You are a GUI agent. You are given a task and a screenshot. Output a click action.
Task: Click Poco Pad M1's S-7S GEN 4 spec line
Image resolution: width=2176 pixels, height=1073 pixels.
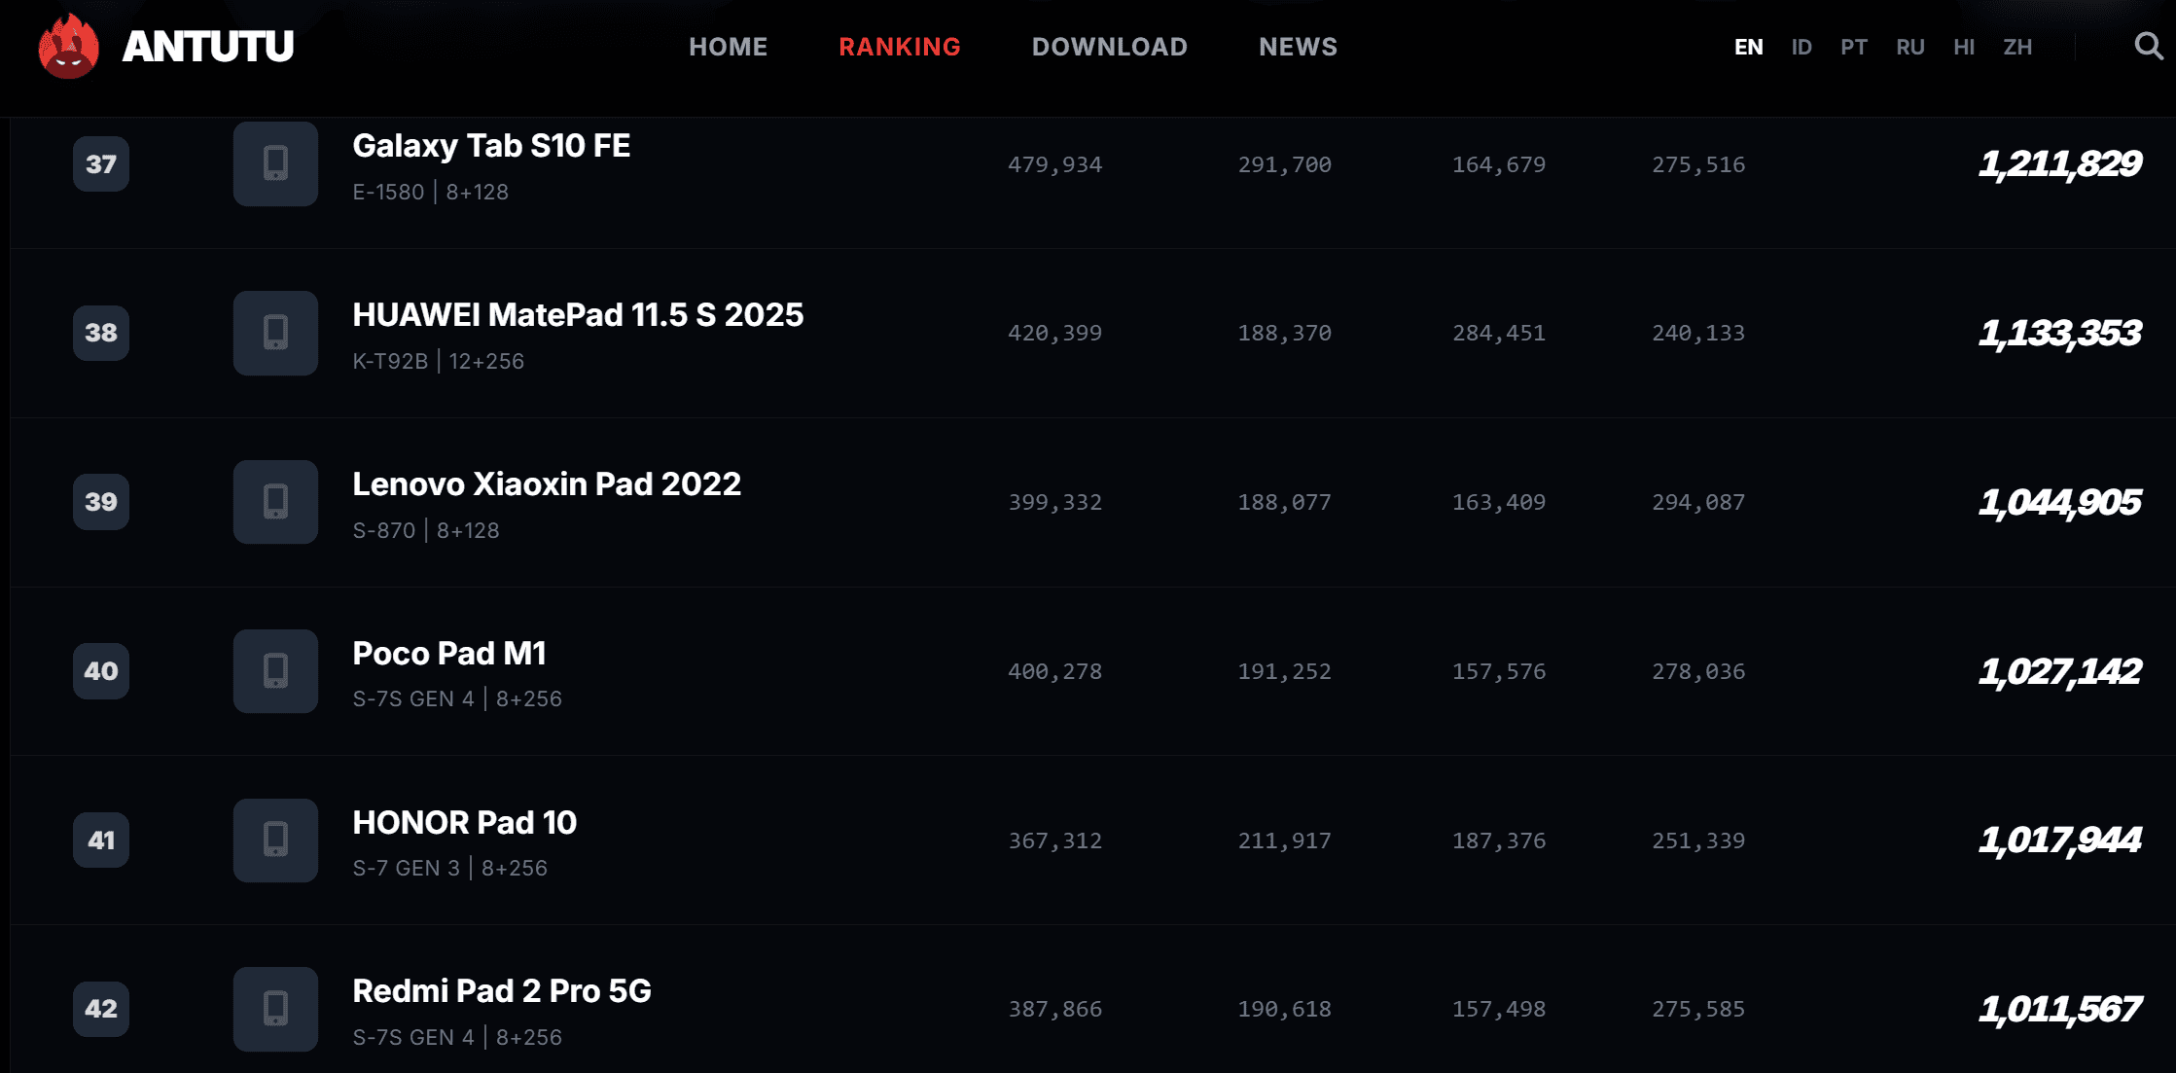pyautogui.click(x=457, y=698)
